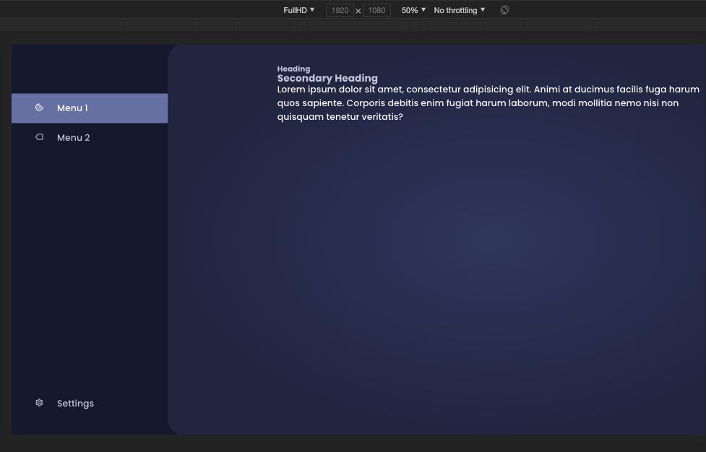706x452 pixels.
Task: Click the viewport width field showing 1920
Action: [x=340, y=10]
